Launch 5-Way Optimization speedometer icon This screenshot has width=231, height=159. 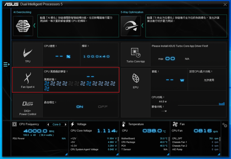(x=131, y=26)
